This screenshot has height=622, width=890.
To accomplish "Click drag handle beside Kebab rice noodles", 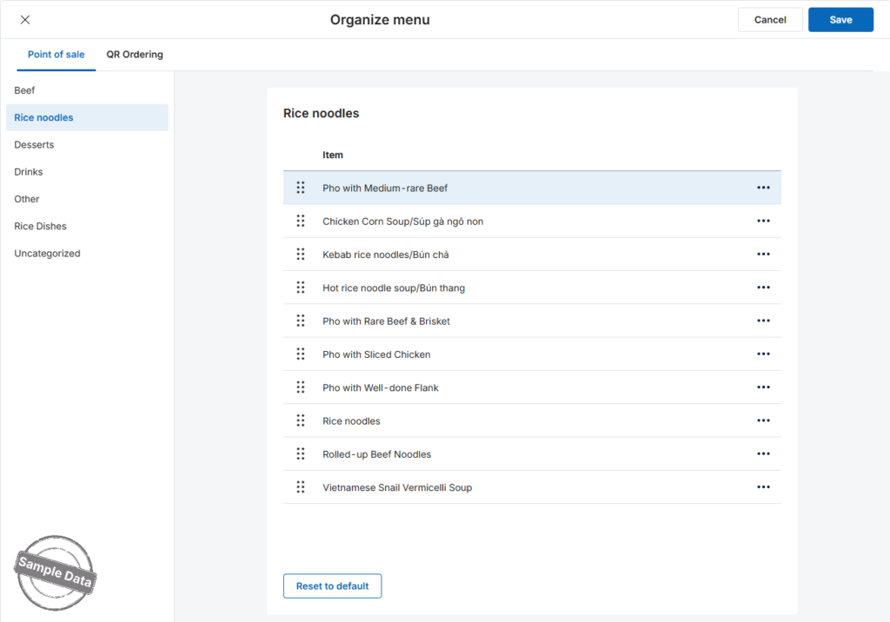I will click(x=300, y=255).
